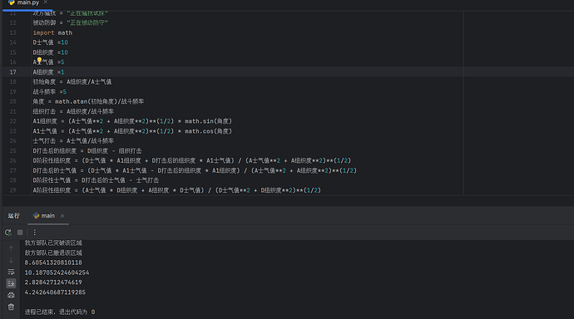The width and height of the screenshot is (574, 319).
Task: Clear console output with trash icon
Action: [x=11, y=307]
